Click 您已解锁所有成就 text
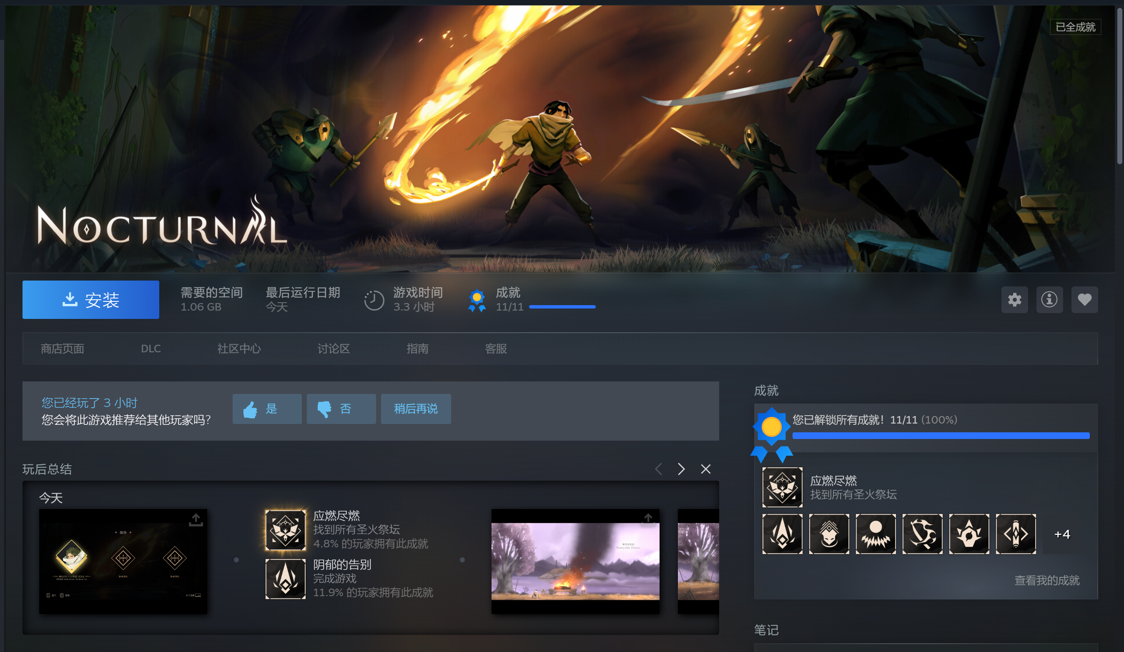1124x652 pixels. (x=838, y=420)
